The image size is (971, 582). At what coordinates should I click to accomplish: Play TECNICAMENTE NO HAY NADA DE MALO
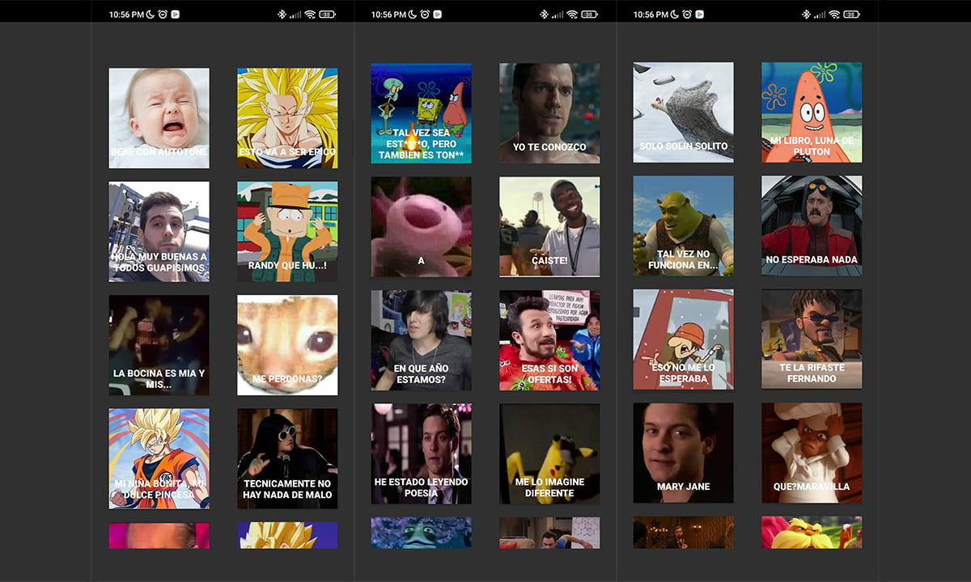pyautogui.click(x=287, y=458)
